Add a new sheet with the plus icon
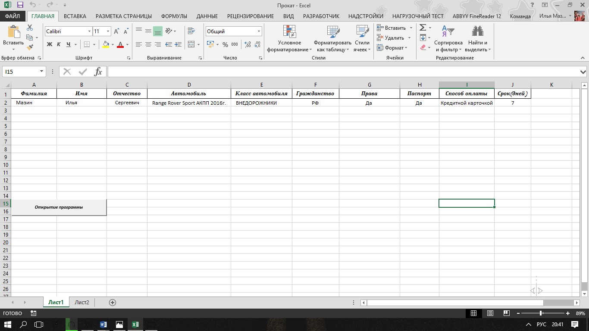The height and width of the screenshot is (331, 589). (x=113, y=303)
